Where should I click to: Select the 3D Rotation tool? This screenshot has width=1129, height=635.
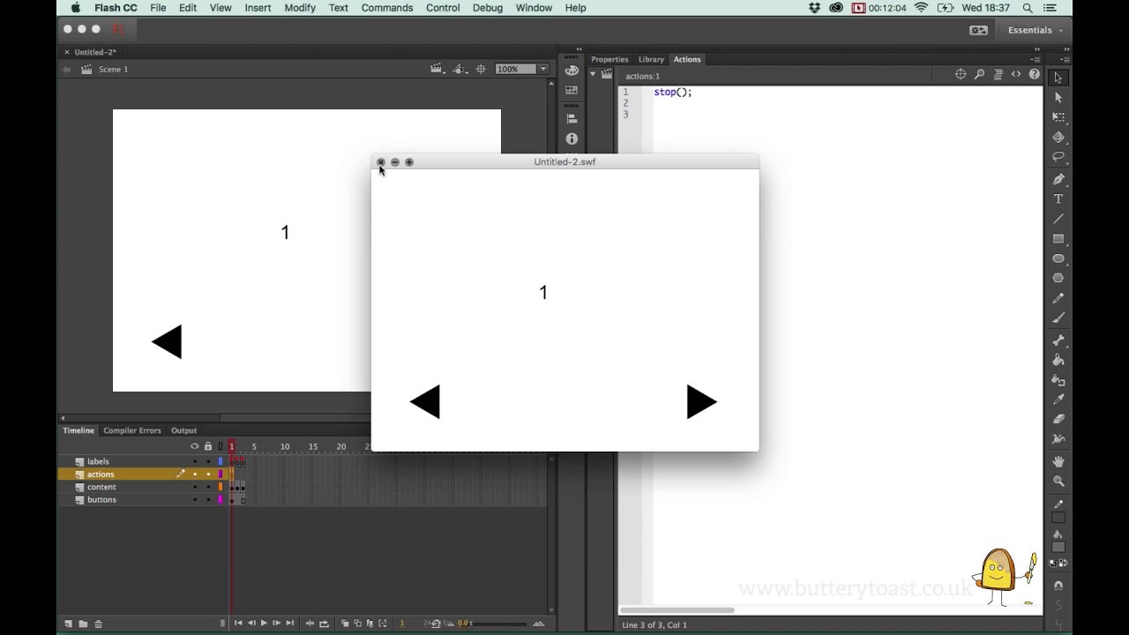[1058, 138]
